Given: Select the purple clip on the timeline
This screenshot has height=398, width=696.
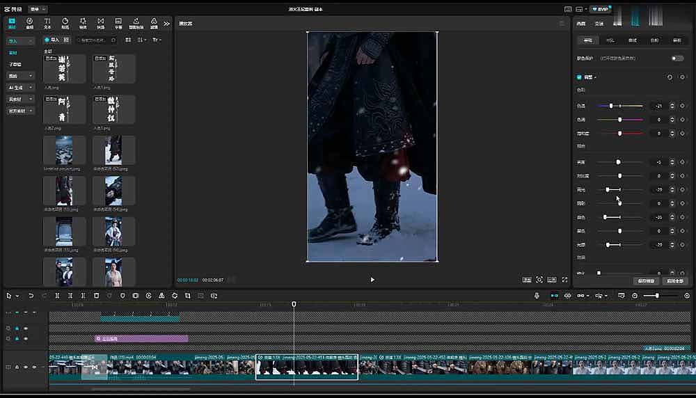Looking at the screenshot, I should 141,339.
